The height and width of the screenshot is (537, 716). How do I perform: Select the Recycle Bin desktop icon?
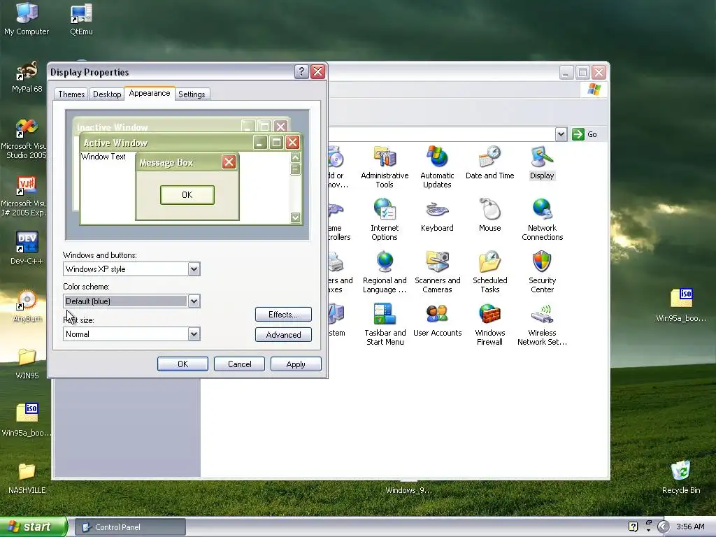tap(681, 477)
